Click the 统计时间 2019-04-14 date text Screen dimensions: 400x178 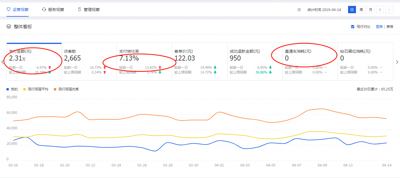pyautogui.click(x=324, y=10)
